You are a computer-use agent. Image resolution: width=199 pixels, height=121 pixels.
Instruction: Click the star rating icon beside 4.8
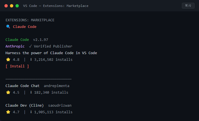tap(8, 59)
